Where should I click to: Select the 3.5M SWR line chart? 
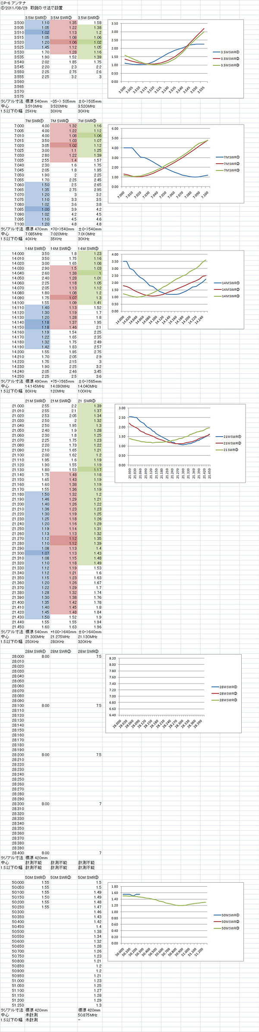[x=175, y=58]
